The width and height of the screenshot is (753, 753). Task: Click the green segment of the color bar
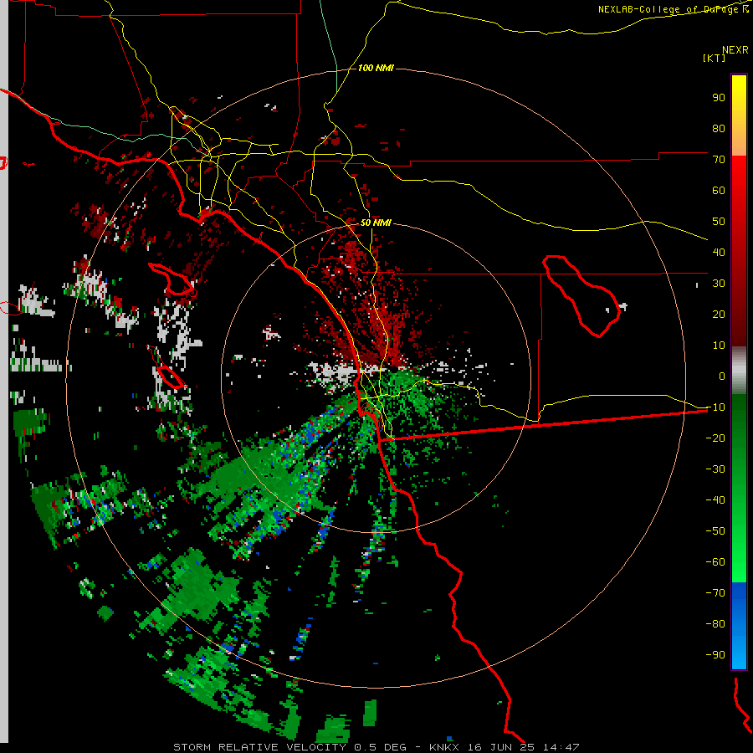739,489
